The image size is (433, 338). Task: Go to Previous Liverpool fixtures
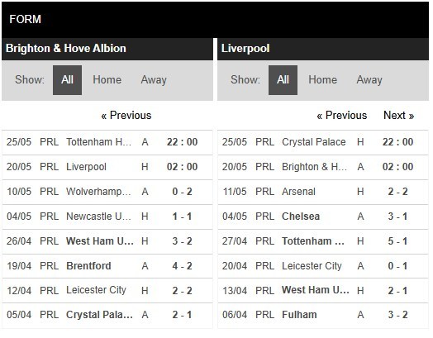pos(342,116)
